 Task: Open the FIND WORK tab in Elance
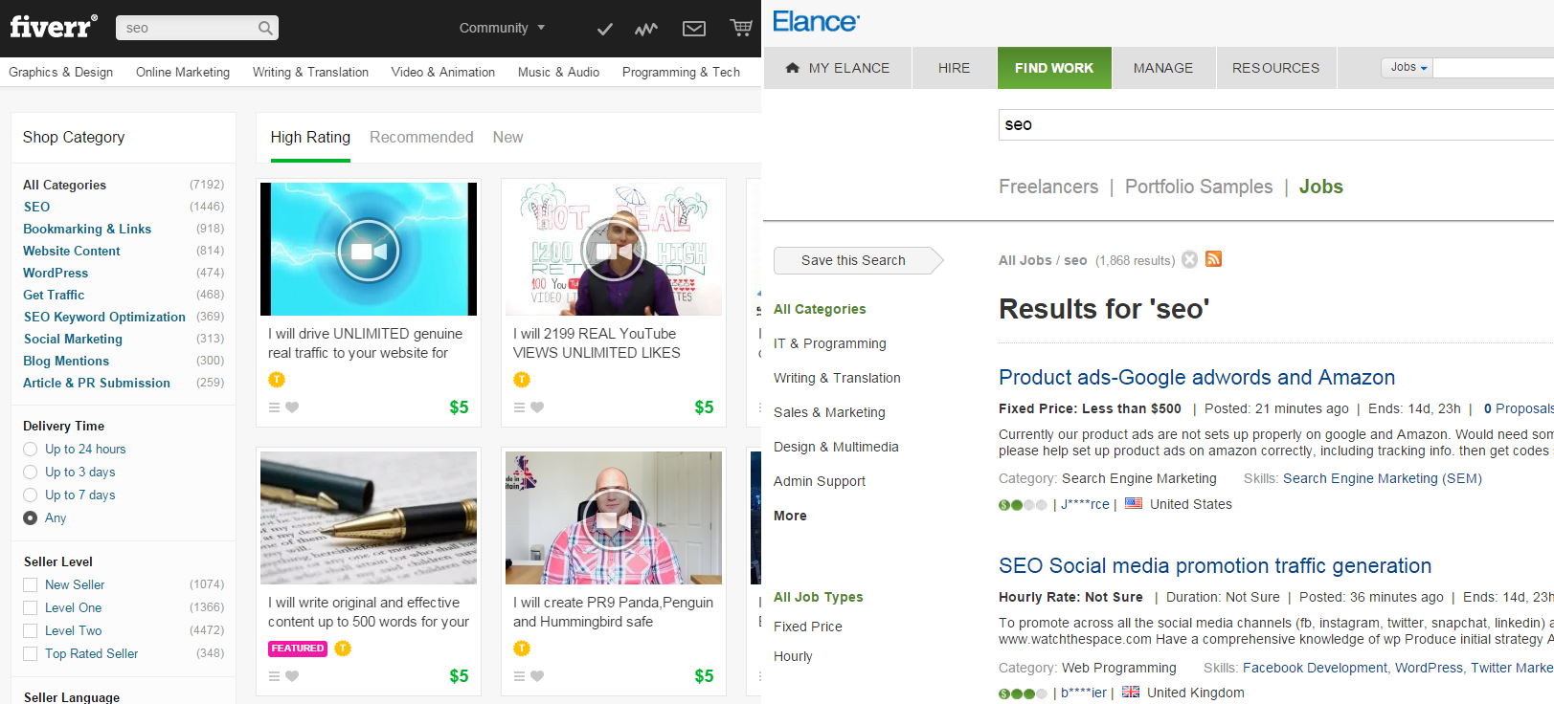1054,68
